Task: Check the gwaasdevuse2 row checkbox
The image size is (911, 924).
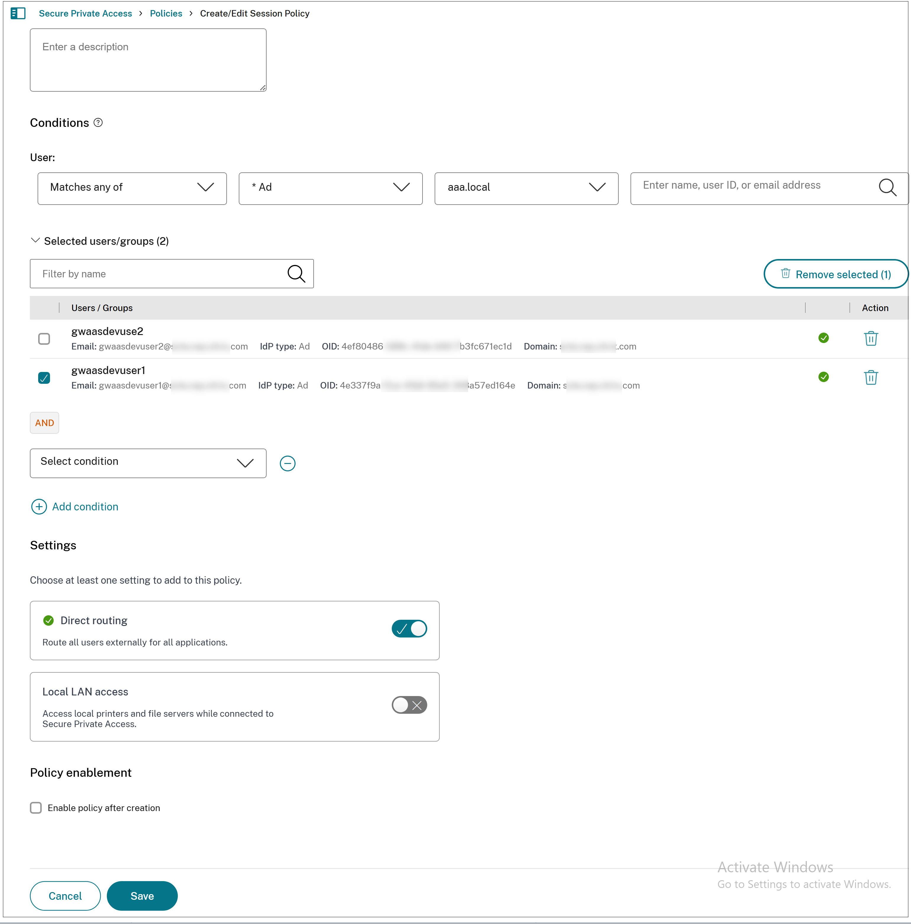Action: click(x=44, y=339)
